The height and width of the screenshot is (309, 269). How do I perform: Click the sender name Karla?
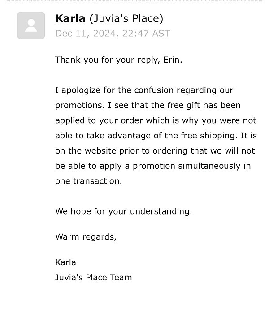click(x=70, y=18)
